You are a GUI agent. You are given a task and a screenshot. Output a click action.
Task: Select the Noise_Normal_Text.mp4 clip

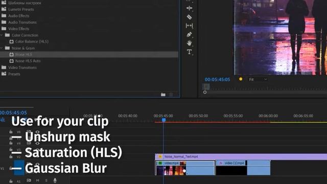(x=241, y=157)
